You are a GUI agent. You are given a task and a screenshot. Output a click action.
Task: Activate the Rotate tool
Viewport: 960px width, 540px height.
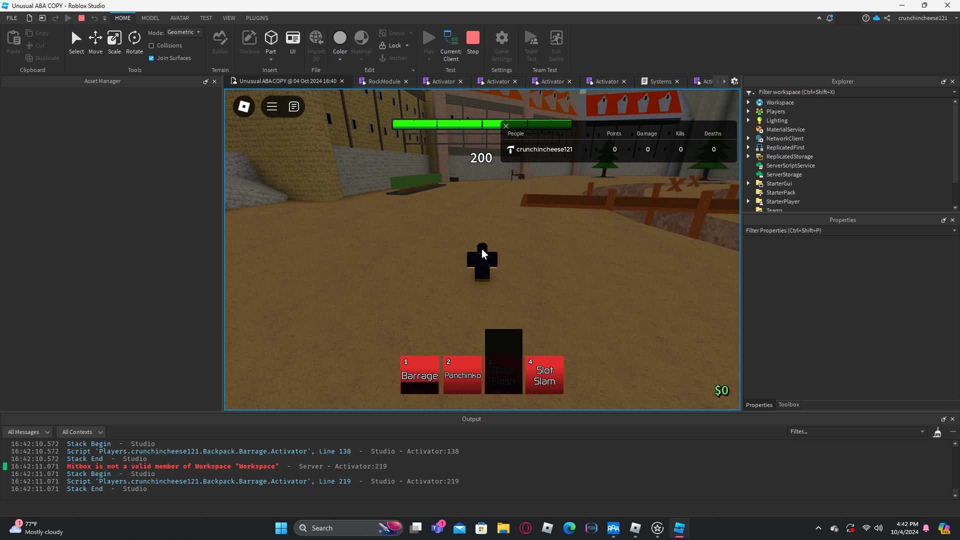pyautogui.click(x=134, y=42)
